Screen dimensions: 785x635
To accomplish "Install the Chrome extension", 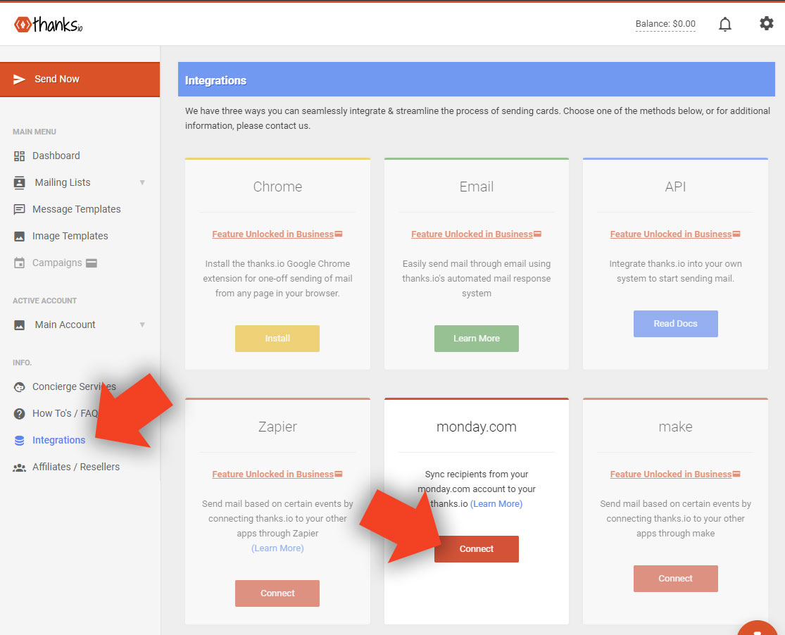I will point(277,339).
